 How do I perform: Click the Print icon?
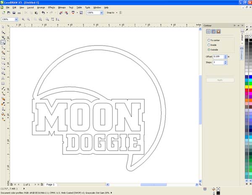(x=19, y=13)
